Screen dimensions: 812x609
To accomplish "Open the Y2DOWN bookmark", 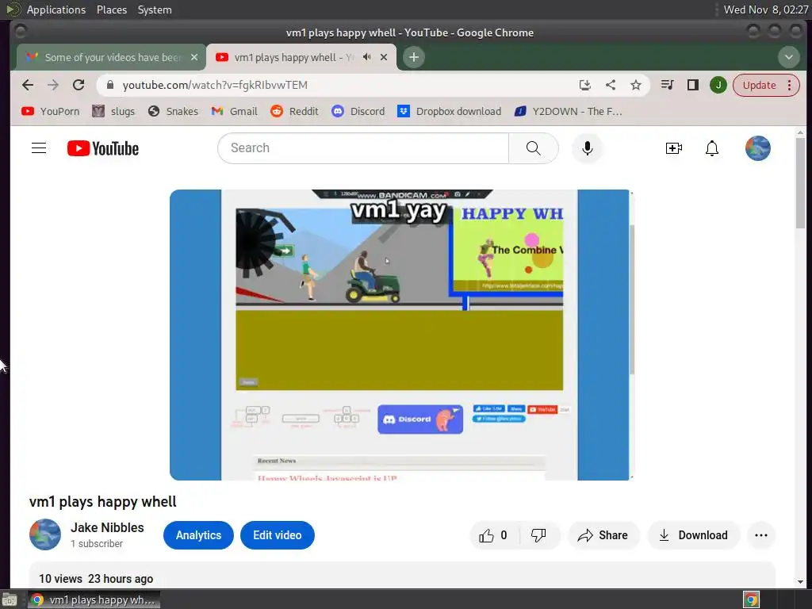I will [x=568, y=111].
